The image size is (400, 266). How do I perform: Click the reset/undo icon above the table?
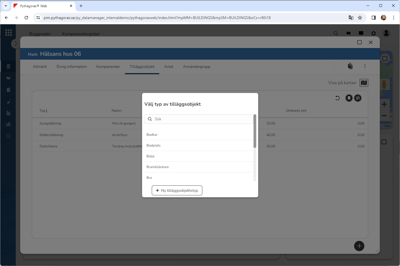337,98
